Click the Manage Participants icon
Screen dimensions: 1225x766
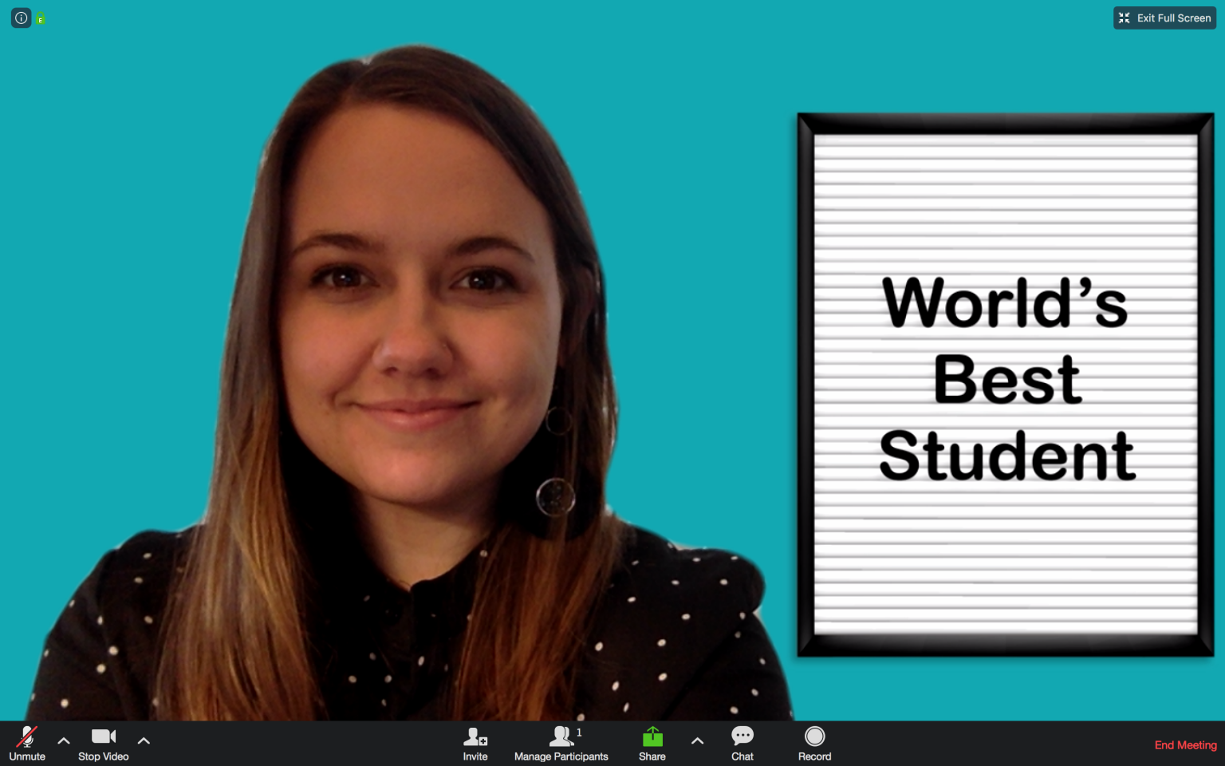click(561, 736)
